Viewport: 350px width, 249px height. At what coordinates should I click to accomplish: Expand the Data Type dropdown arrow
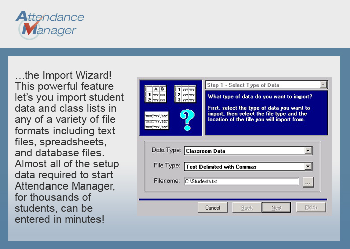coord(308,151)
